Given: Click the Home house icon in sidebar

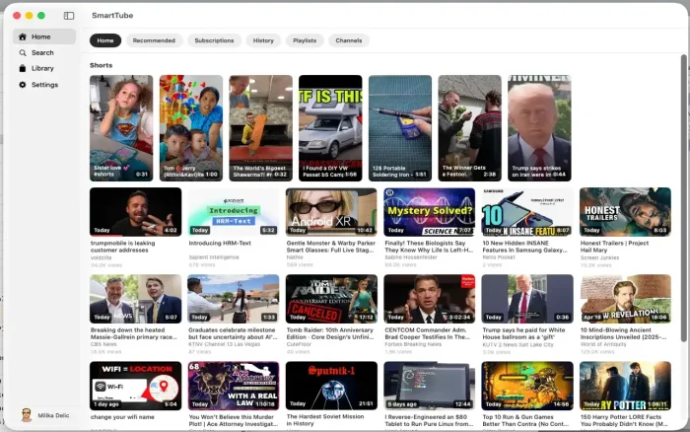Looking at the screenshot, I should point(23,36).
